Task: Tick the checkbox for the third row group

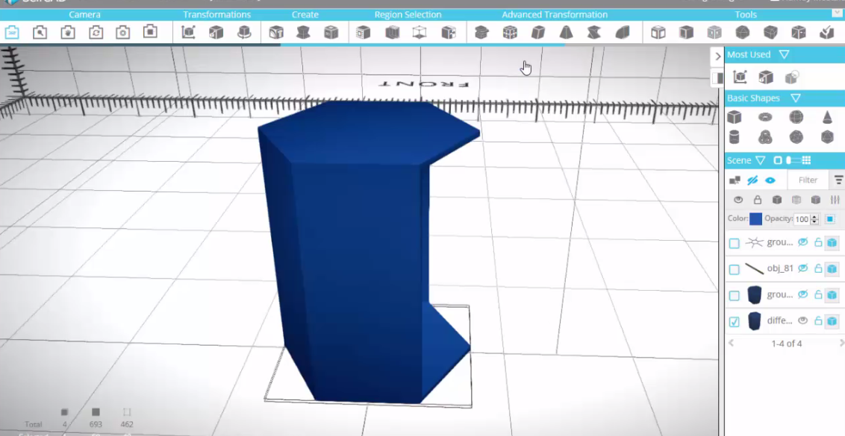Action: (734, 295)
